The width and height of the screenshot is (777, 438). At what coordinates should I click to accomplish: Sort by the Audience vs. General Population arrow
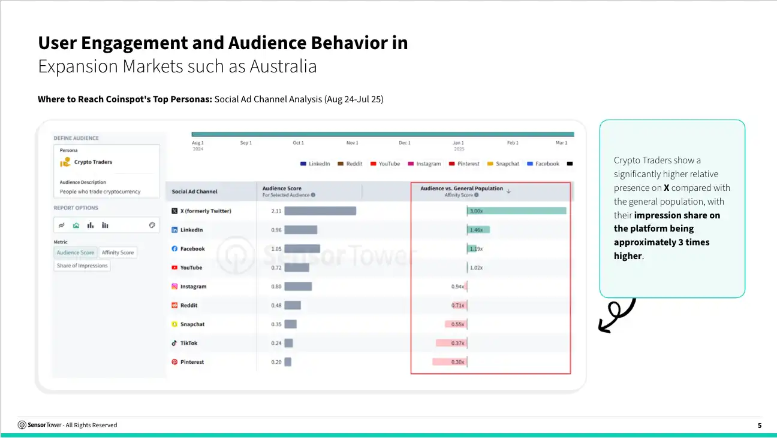click(x=509, y=191)
